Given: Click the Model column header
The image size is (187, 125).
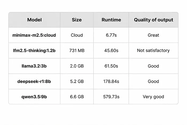Looking at the screenshot, I should coord(34,20).
